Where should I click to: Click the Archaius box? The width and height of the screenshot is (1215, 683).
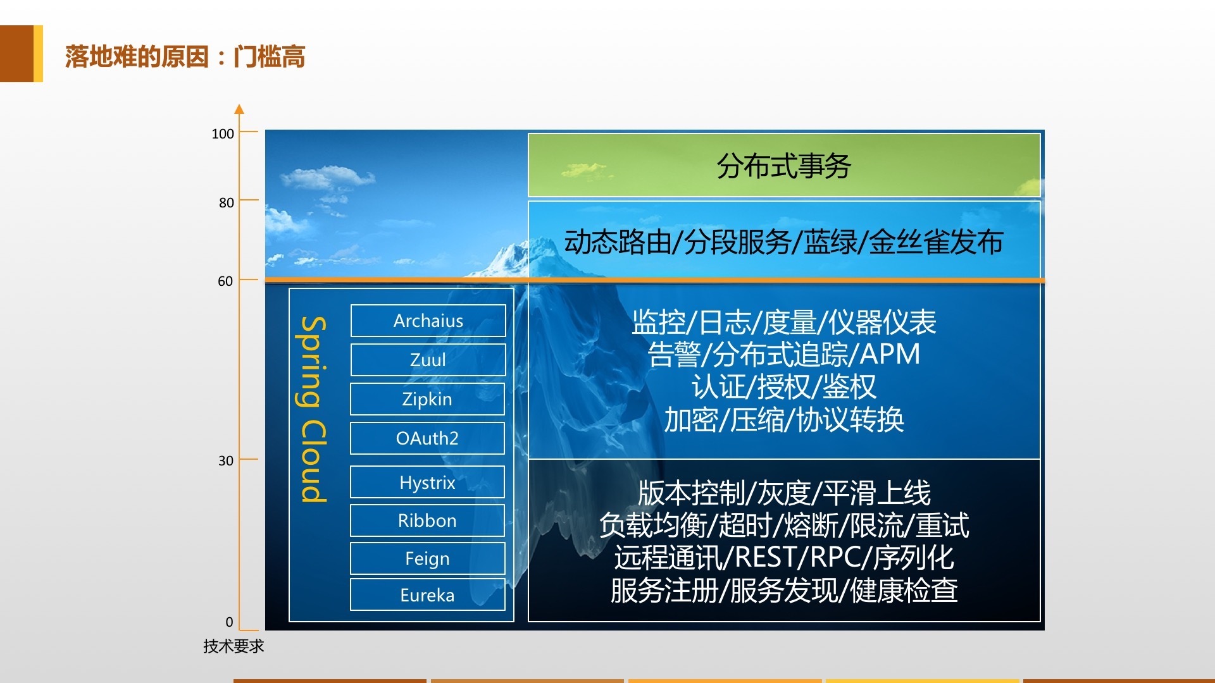[428, 321]
